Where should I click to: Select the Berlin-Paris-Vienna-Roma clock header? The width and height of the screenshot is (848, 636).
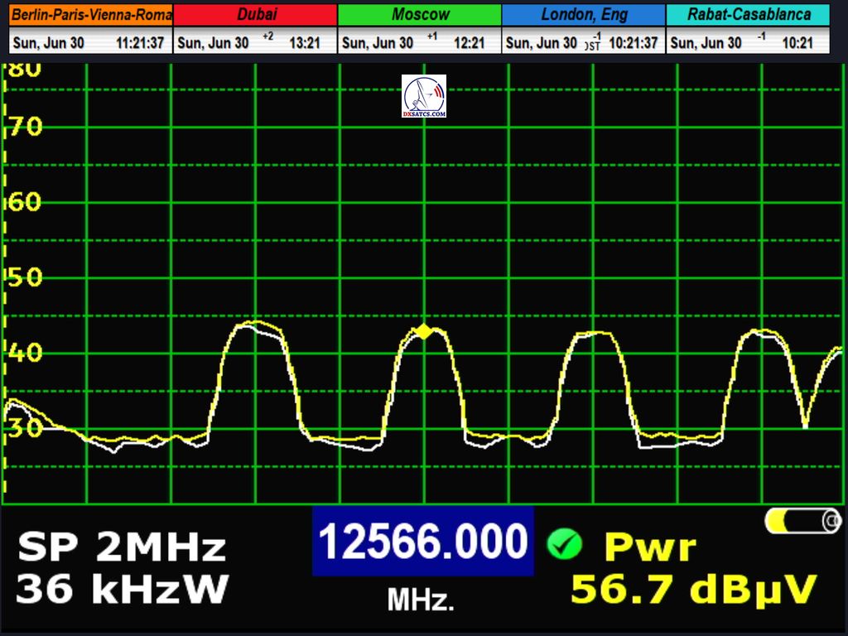91,15
